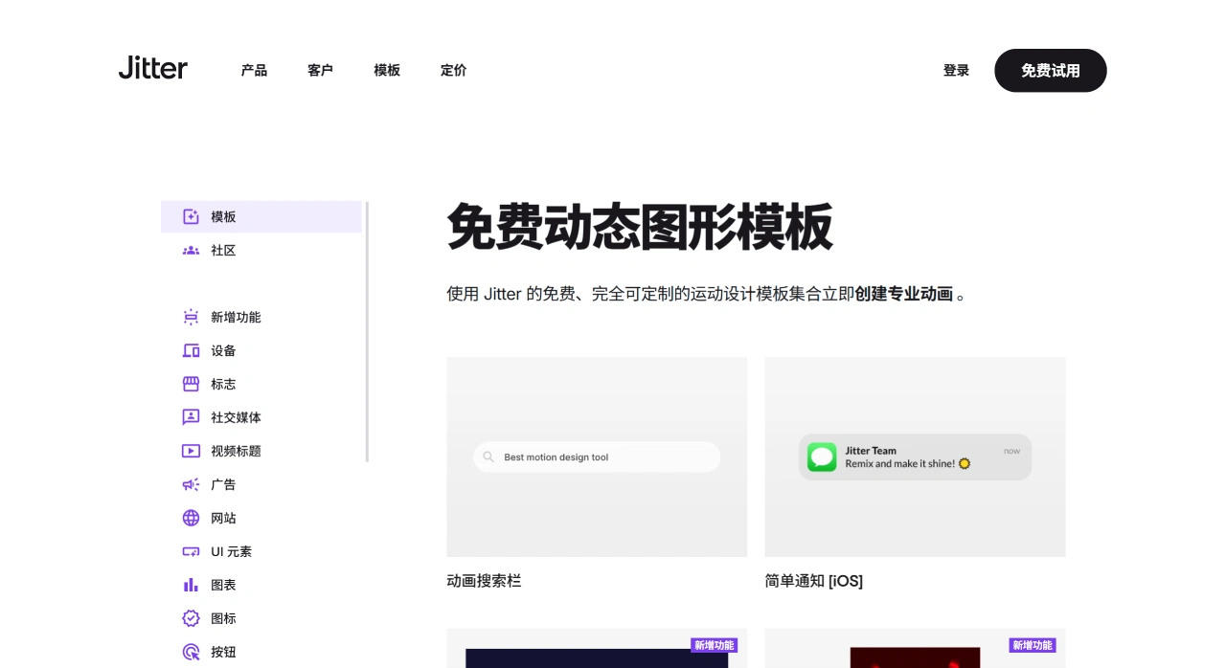The width and height of the screenshot is (1226, 668).
Task: Open the 广告 megaphone icon
Action: pyautogui.click(x=191, y=484)
